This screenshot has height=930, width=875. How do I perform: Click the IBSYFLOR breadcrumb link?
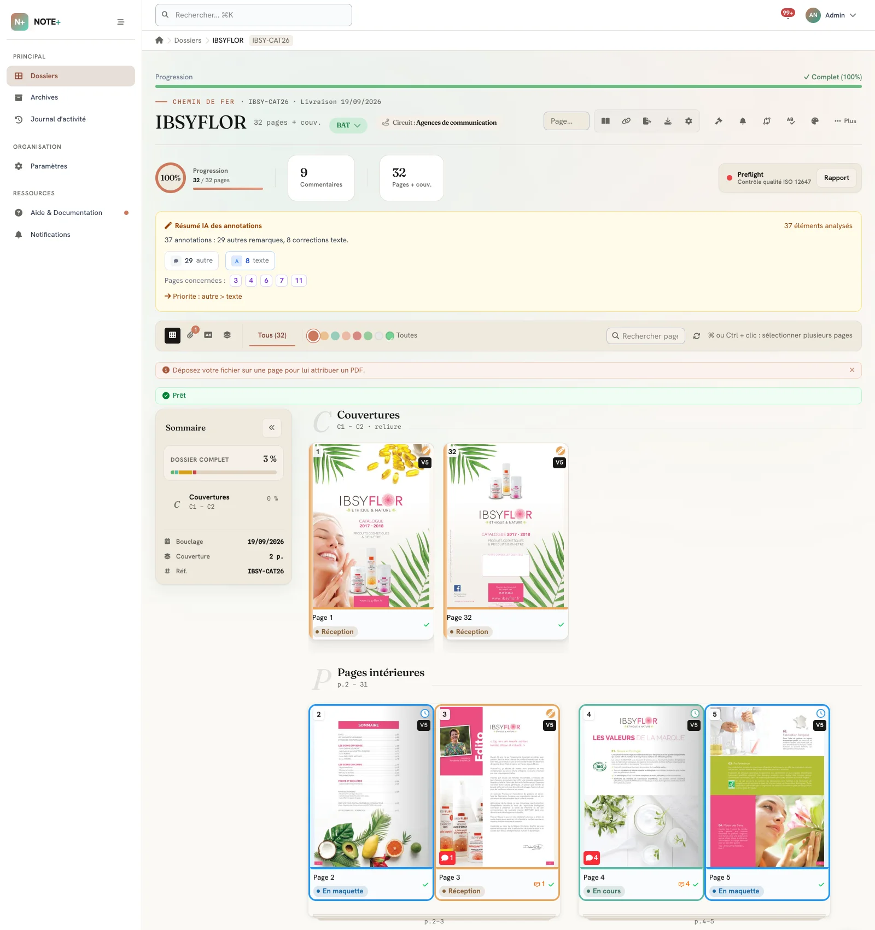228,40
